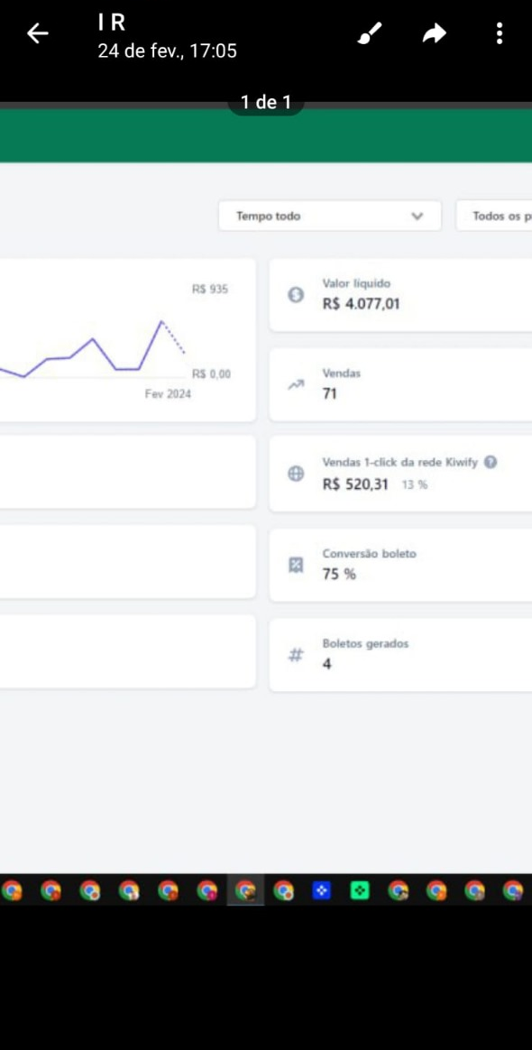The height and width of the screenshot is (1050, 532).
Task: Select the 75 % conversion value
Action: click(x=339, y=574)
